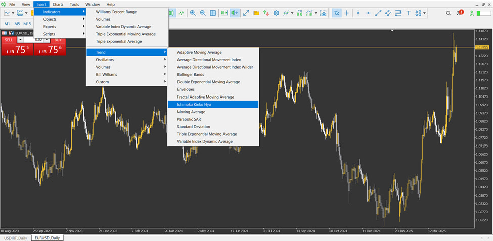Open the Window menu
This screenshot has width=493, height=241.
point(93,5)
